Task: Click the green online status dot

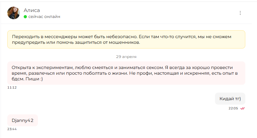Action: click(x=25, y=17)
